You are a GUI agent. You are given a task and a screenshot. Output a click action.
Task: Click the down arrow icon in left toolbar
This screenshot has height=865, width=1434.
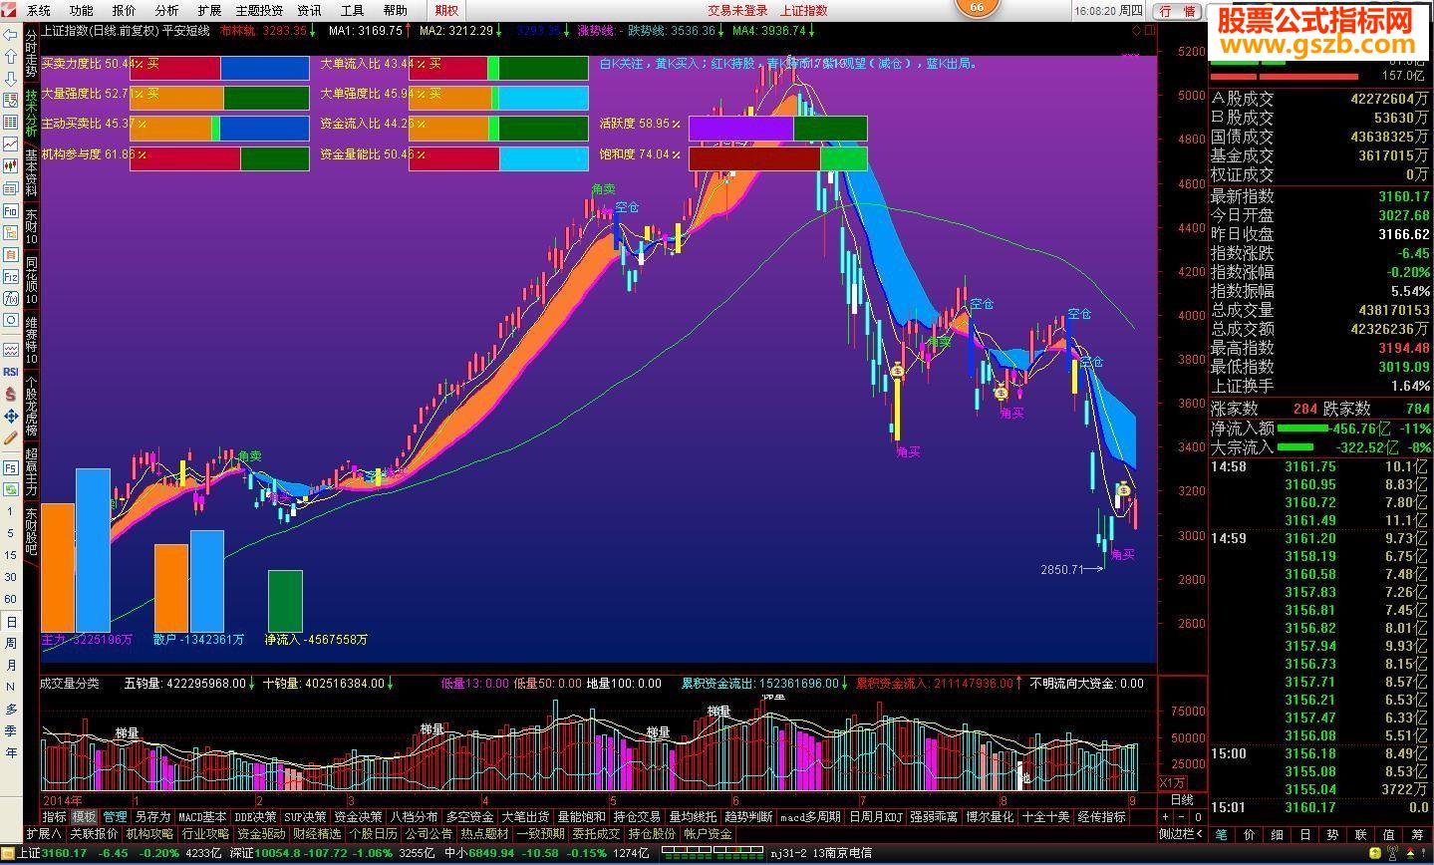tap(10, 78)
